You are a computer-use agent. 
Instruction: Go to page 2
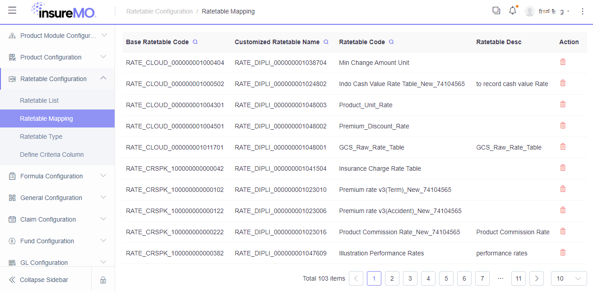[x=392, y=278]
